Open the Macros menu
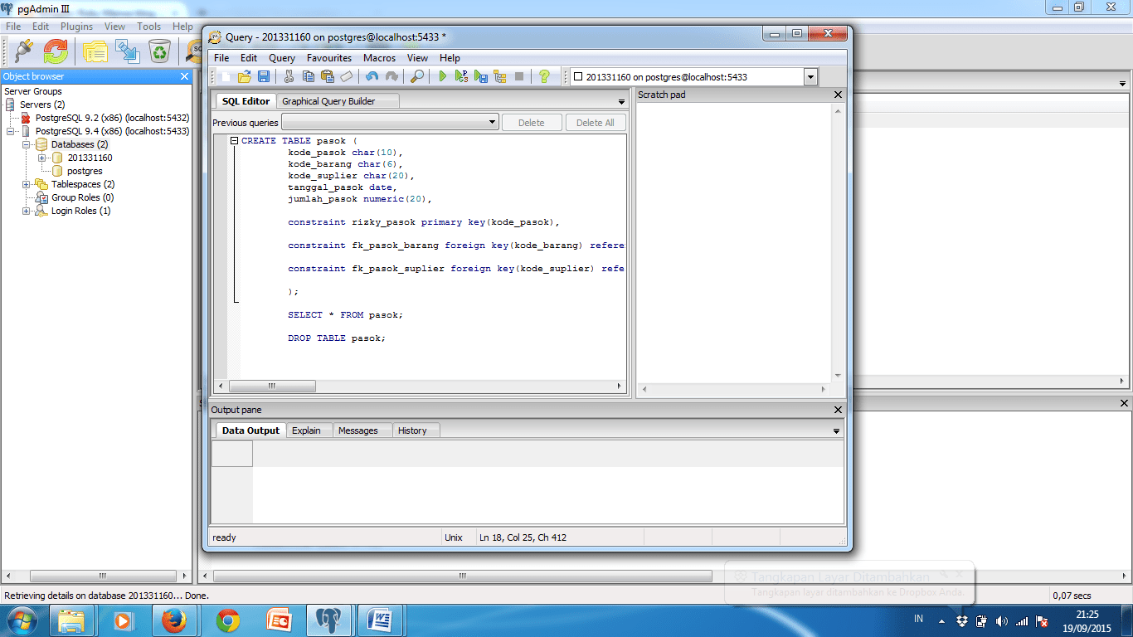 (x=379, y=58)
